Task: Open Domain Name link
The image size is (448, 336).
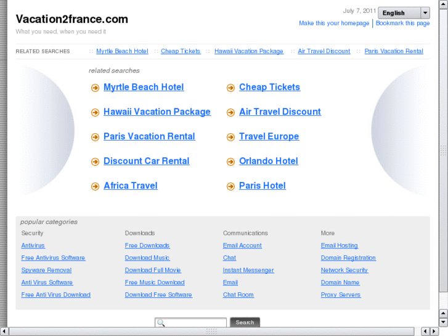Action: [x=340, y=282]
